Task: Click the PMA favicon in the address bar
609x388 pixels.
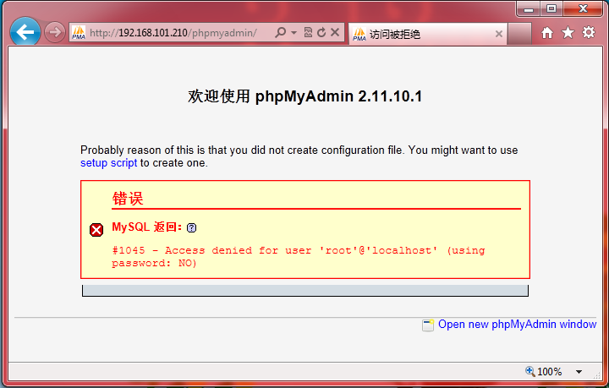Action: (x=79, y=33)
